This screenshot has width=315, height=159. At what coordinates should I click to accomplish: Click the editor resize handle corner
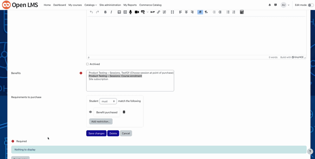point(305,58)
